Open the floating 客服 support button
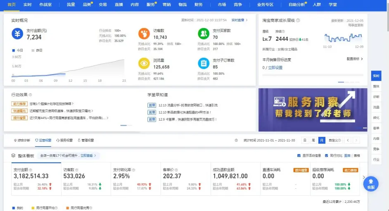The width and height of the screenshot is (389, 211). coord(371,184)
